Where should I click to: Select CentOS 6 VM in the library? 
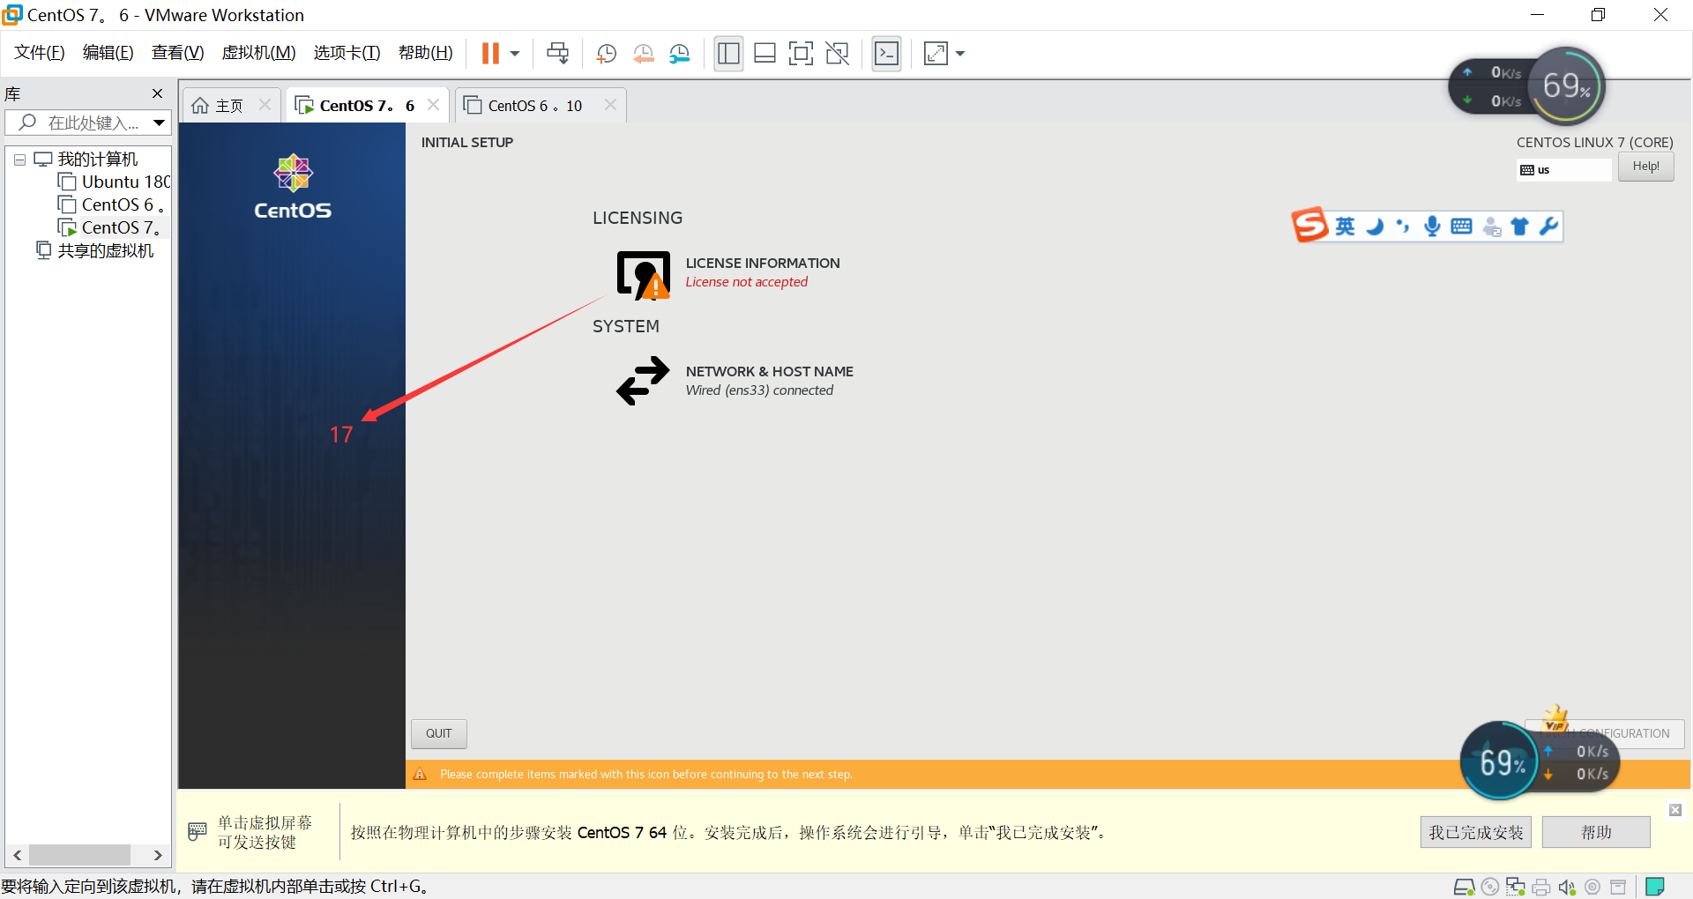pyautogui.click(x=111, y=204)
